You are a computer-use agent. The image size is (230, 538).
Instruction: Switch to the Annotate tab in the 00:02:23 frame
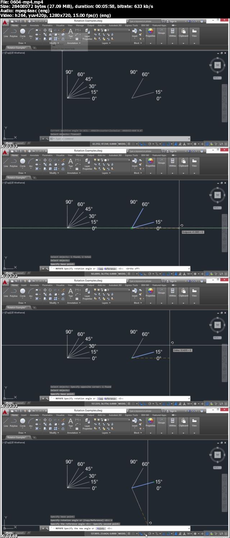tap(34, 156)
